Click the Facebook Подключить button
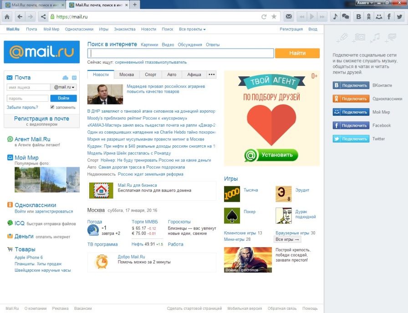Viewport: 408px width, 313px height. [x=351, y=125]
